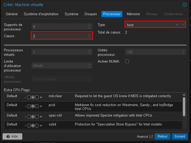Adjust the Cœurs spinner arrows

[x=89, y=36]
